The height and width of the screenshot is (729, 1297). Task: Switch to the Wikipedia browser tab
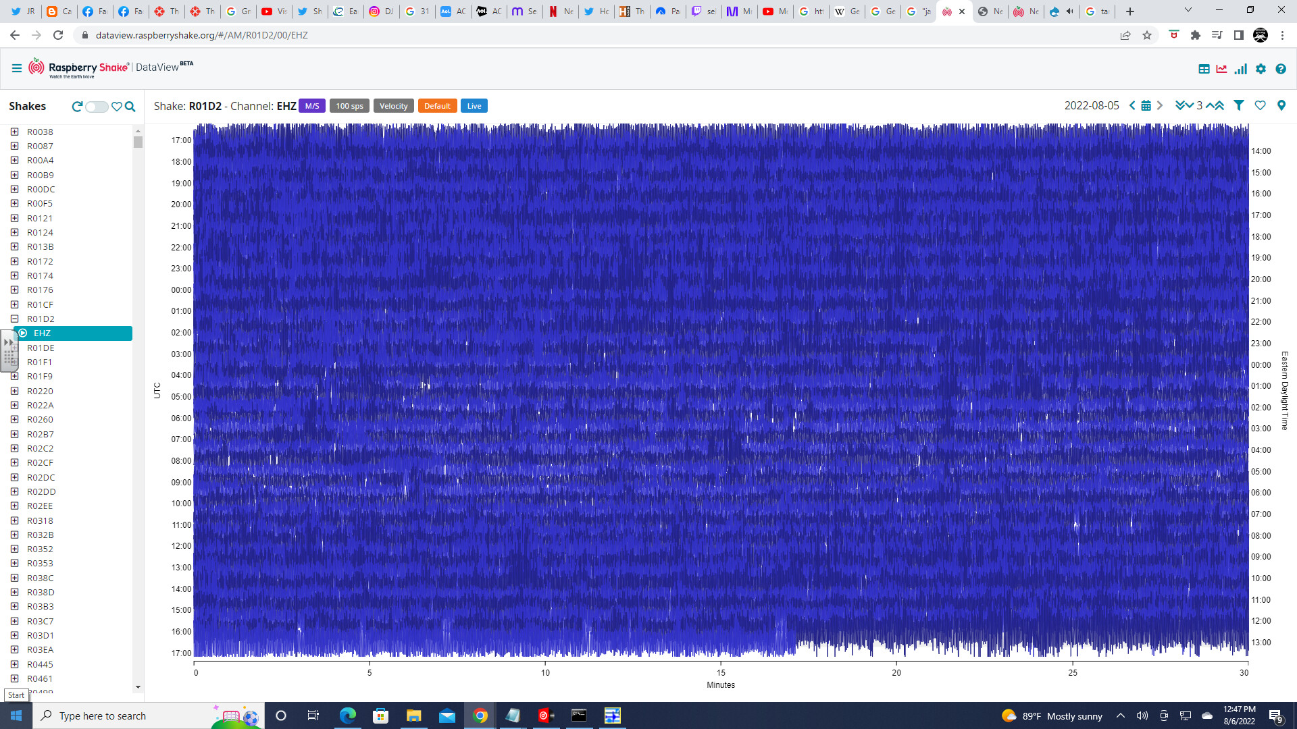(x=847, y=11)
